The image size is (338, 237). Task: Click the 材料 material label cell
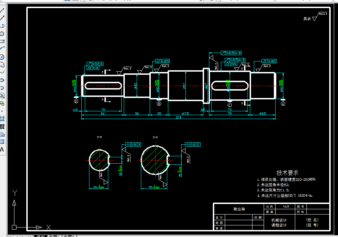tap(301, 212)
